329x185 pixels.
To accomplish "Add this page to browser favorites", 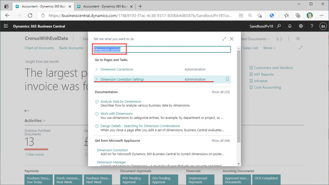I will 260,15.
